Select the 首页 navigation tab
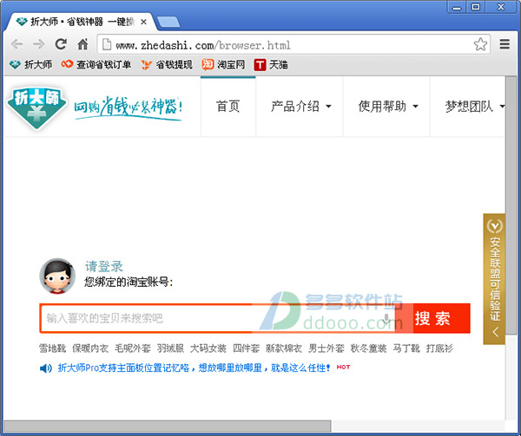This screenshot has width=521, height=436. click(x=228, y=107)
